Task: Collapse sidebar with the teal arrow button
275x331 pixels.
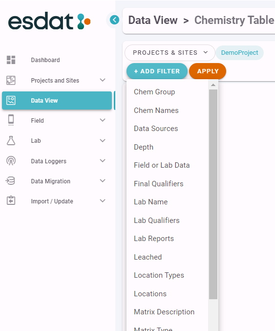Action: [x=114, y=20]
